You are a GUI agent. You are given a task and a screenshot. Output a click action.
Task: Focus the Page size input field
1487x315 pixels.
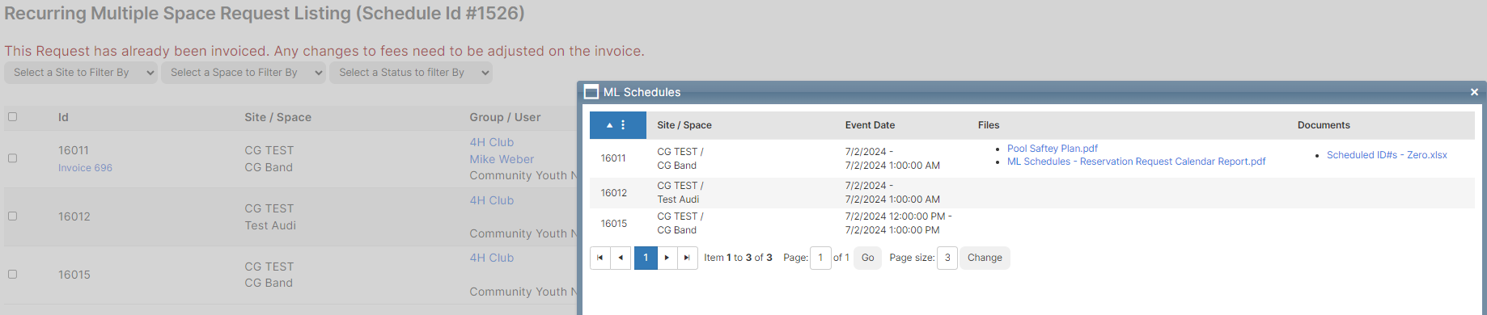pyautogui.click(x=947, y=258)
